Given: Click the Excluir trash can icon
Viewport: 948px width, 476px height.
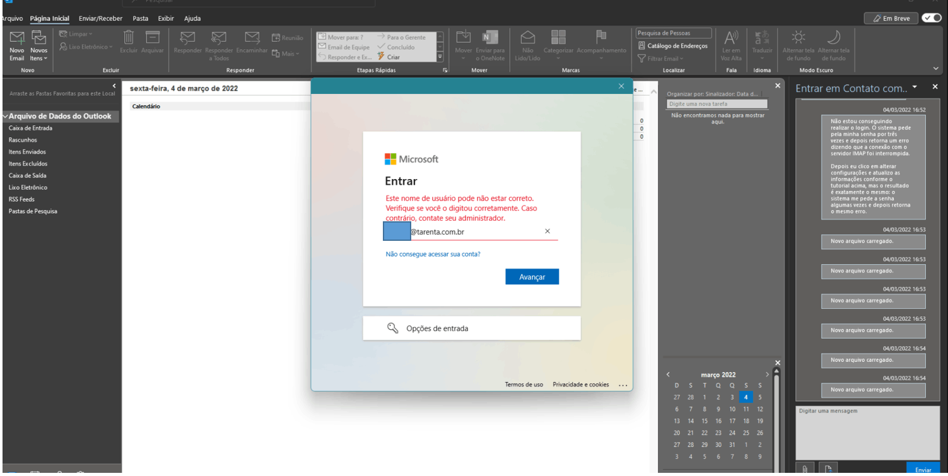Looking at the screenshot, I should pos(128,38).
